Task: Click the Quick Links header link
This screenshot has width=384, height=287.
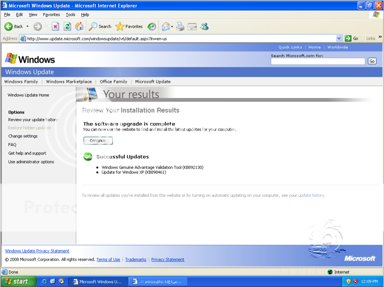Action: click(290, 47)
